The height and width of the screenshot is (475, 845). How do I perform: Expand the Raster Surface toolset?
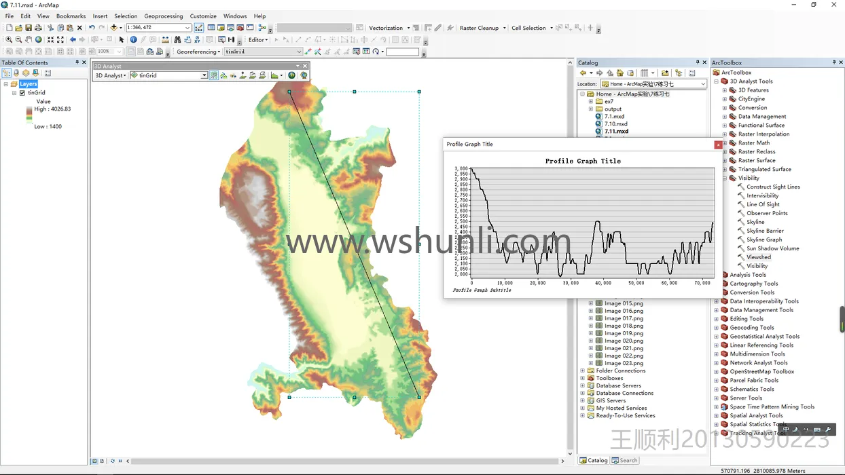click(725, 161)
